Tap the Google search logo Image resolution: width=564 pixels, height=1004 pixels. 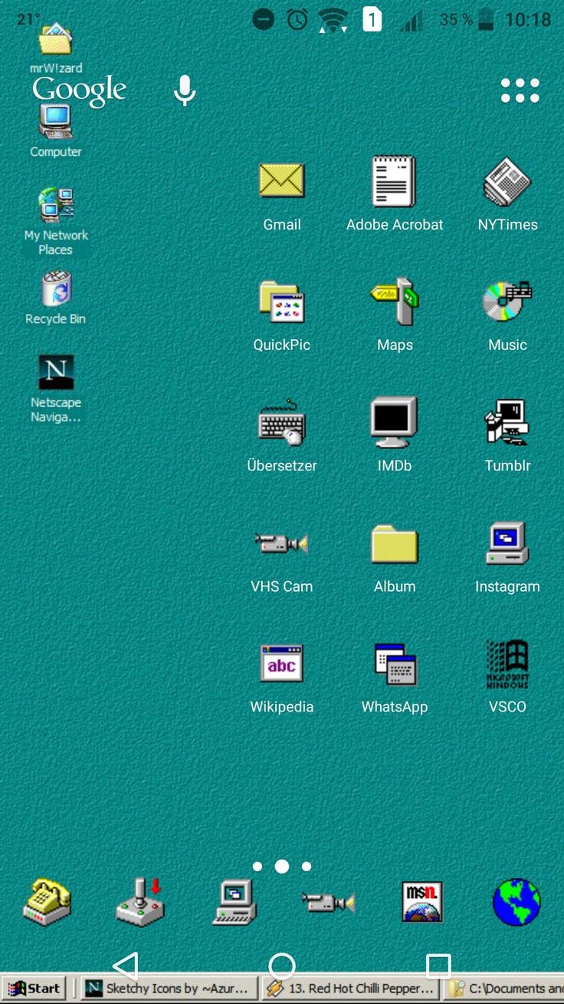point(80,91)
